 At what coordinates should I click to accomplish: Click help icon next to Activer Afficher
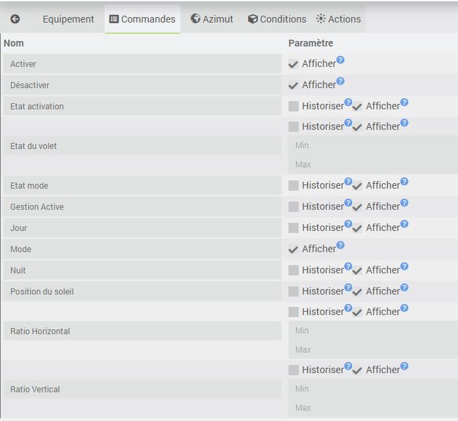pos(340,60)
